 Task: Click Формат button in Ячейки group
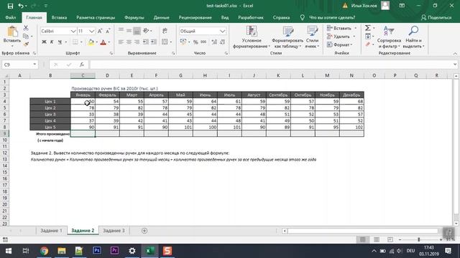pyautogui.click(x=339, y=44)
